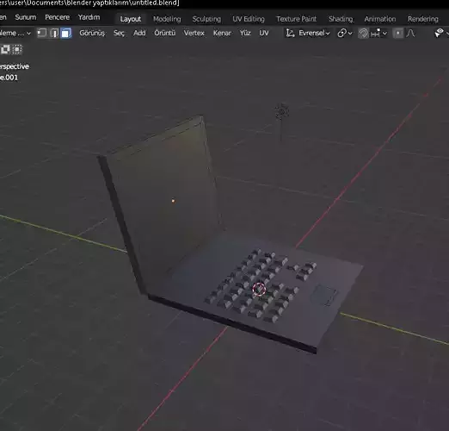Click the pivot point link icon

(341, 33)
